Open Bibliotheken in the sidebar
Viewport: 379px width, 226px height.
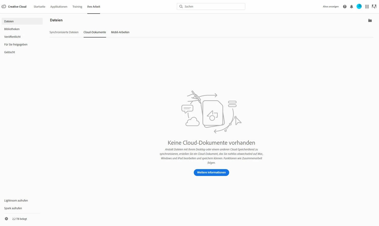click(12, 29)
